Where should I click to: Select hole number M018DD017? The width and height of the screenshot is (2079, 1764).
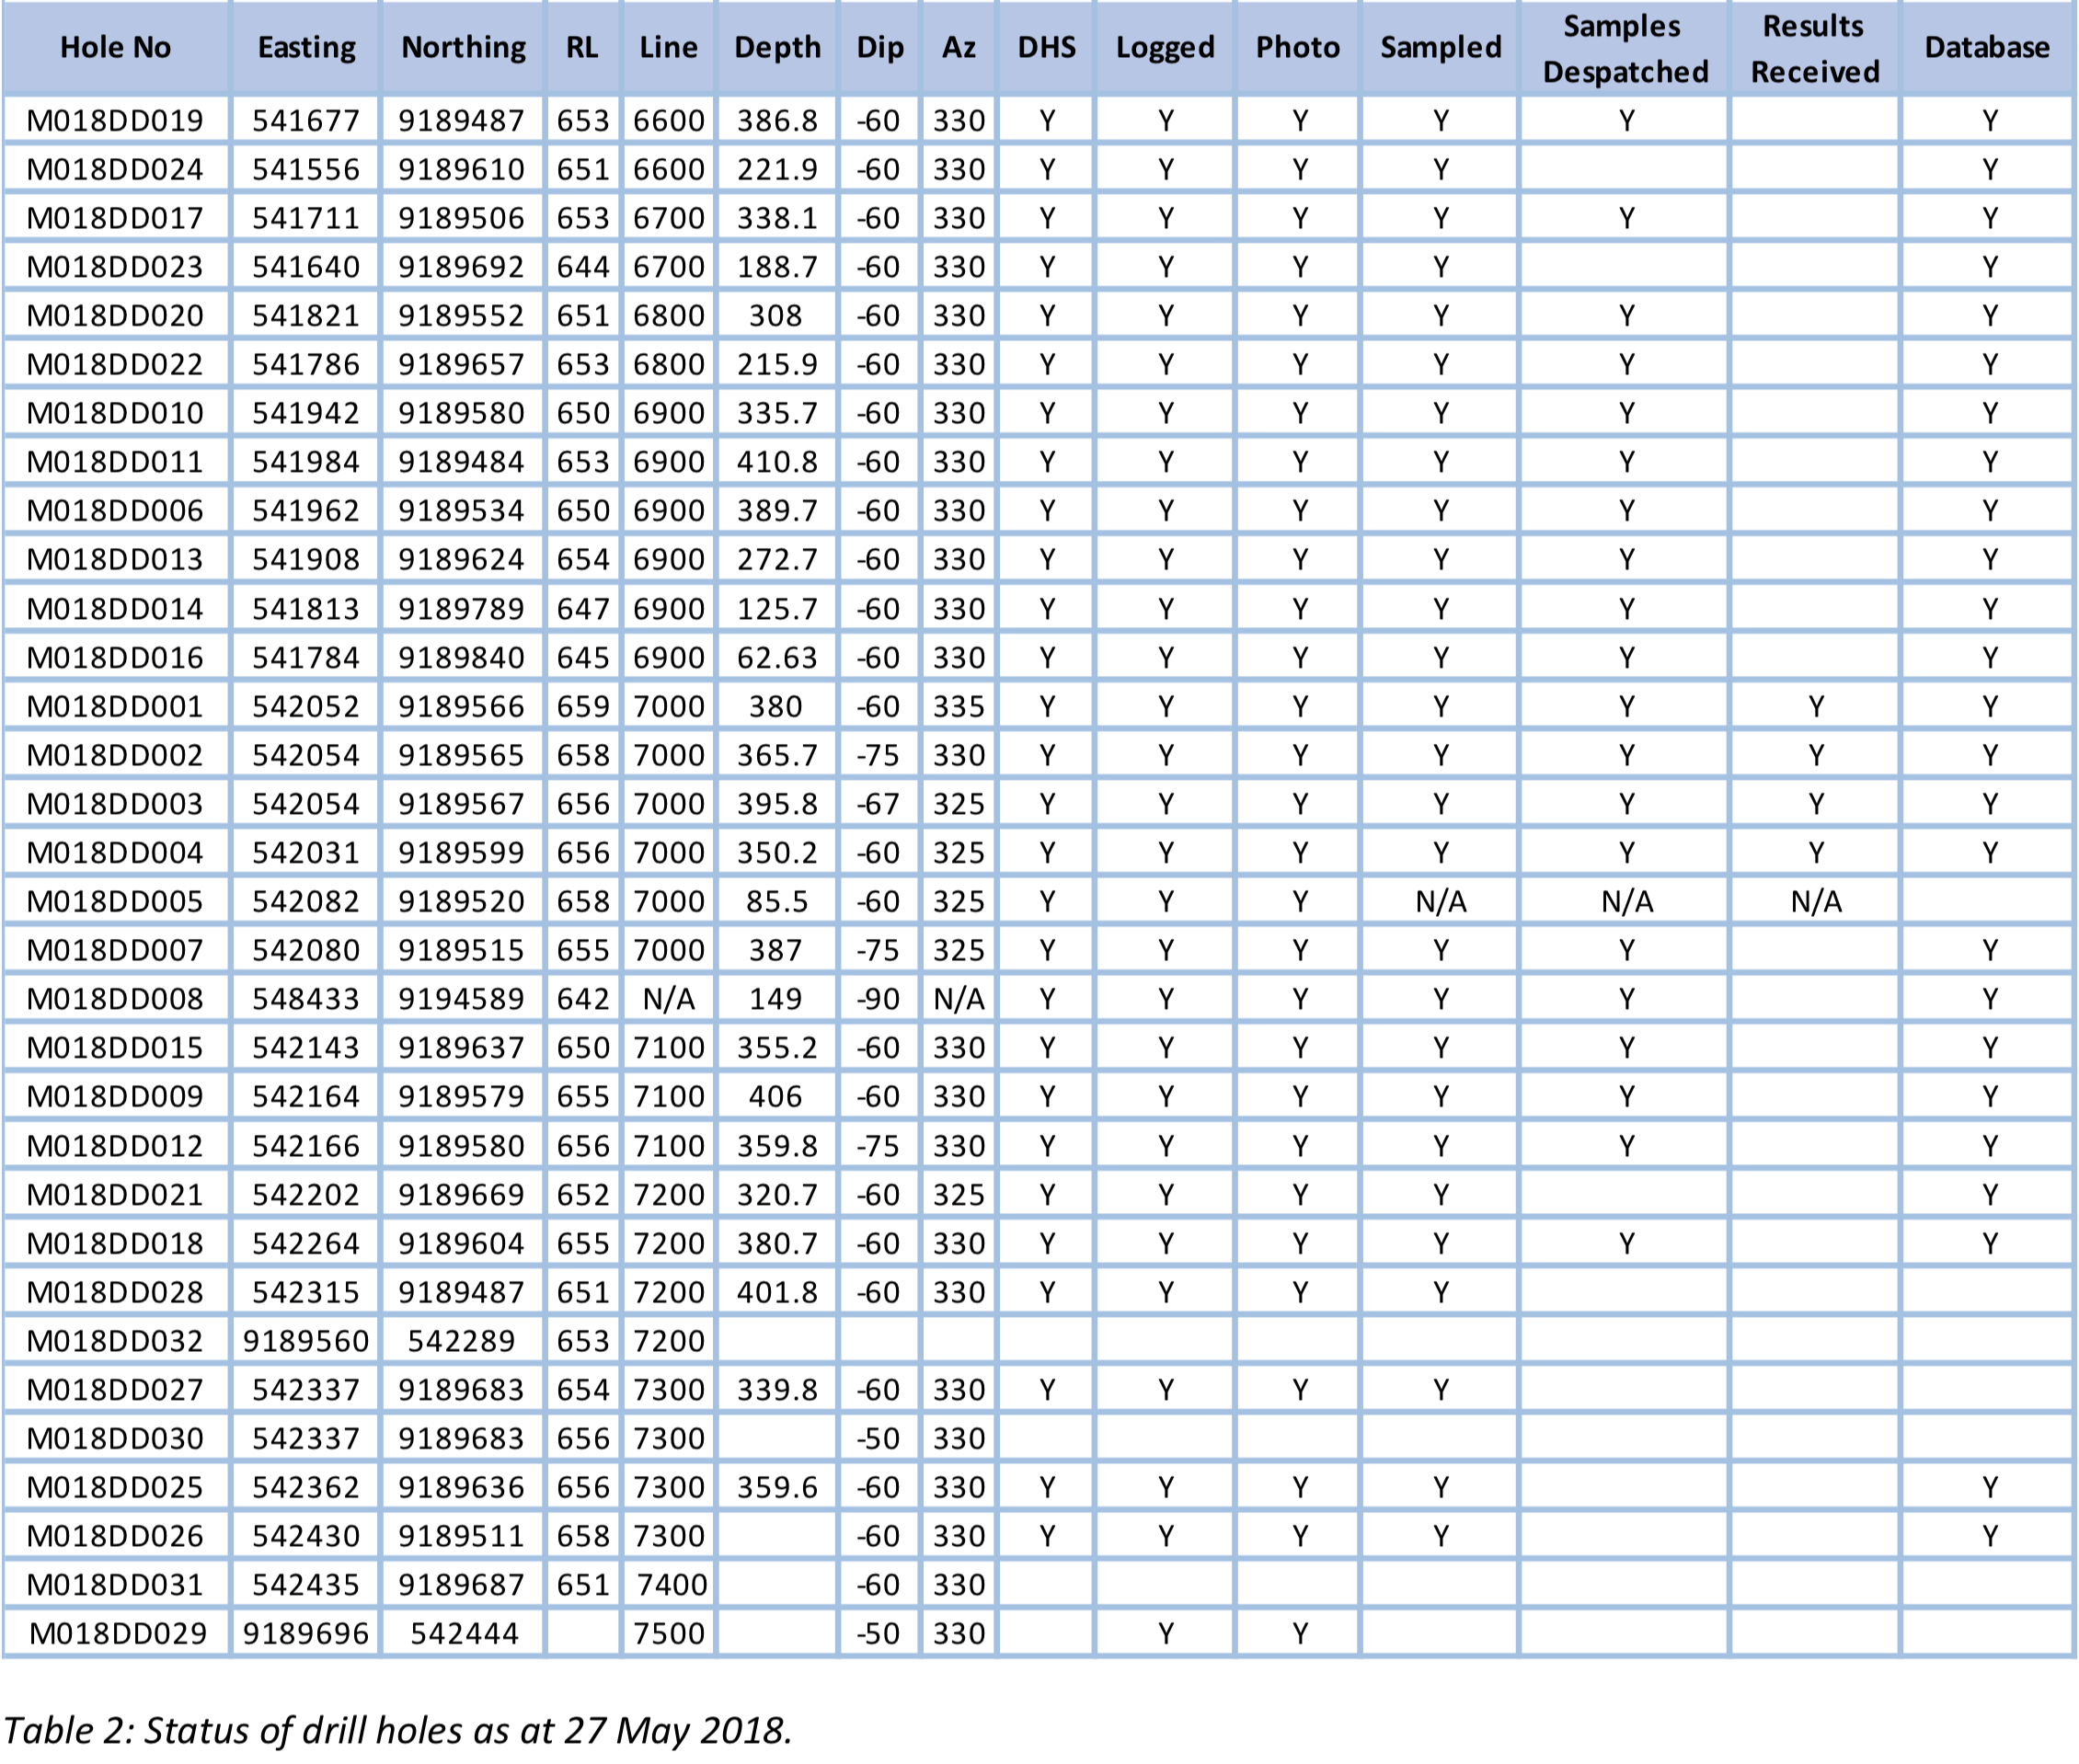(x=115, y=218)
